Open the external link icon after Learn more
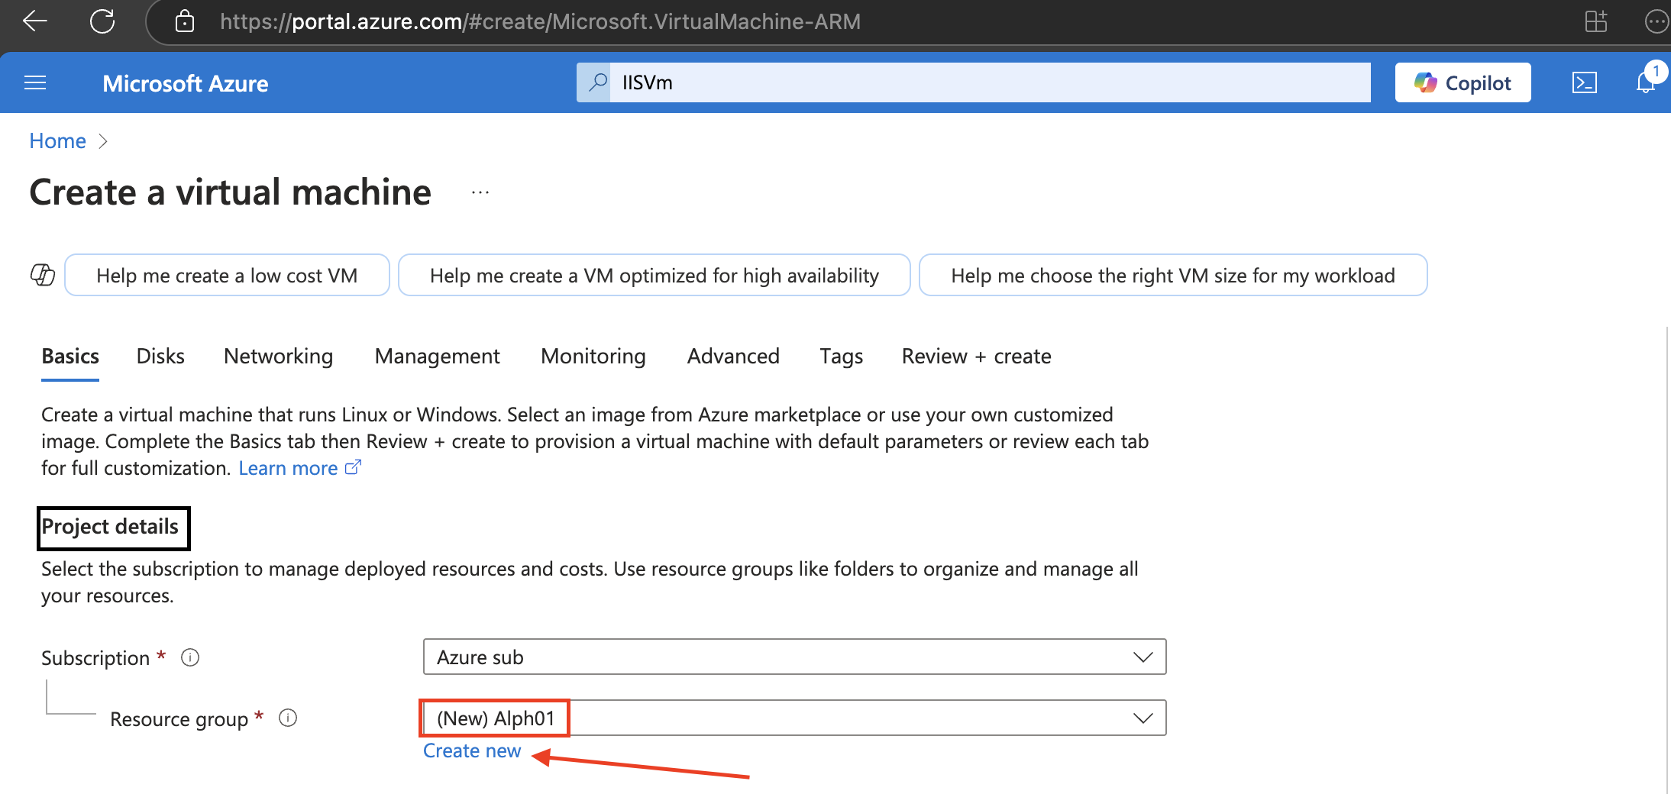Image resolution: width=1671 pixels, height=794 pixels. [353, 467]
